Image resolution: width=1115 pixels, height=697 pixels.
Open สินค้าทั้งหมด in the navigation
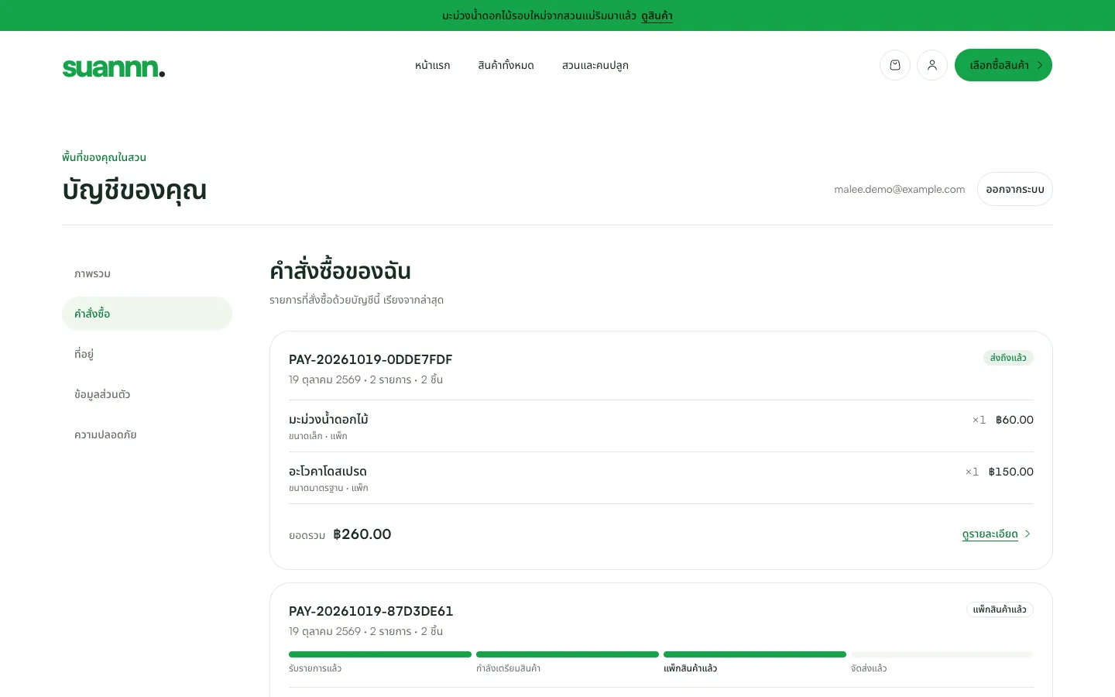pyautogui.click(x=506, y=65)
